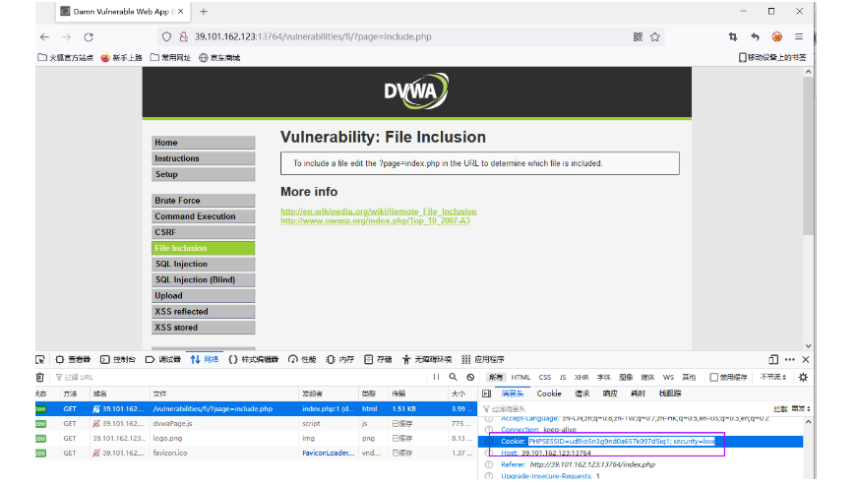Open the 重发 resend dropdown
858x485 pixels.
(x=801, y=409)
